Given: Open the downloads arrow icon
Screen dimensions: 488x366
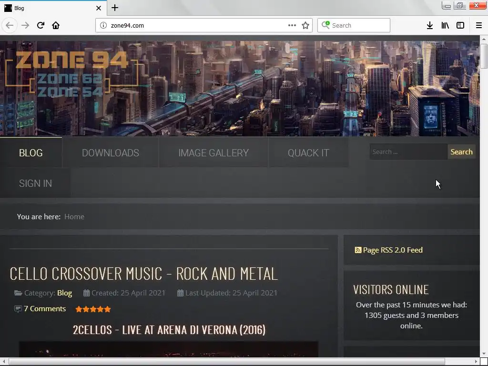Looking at the screenshot, I should point(430,25).
